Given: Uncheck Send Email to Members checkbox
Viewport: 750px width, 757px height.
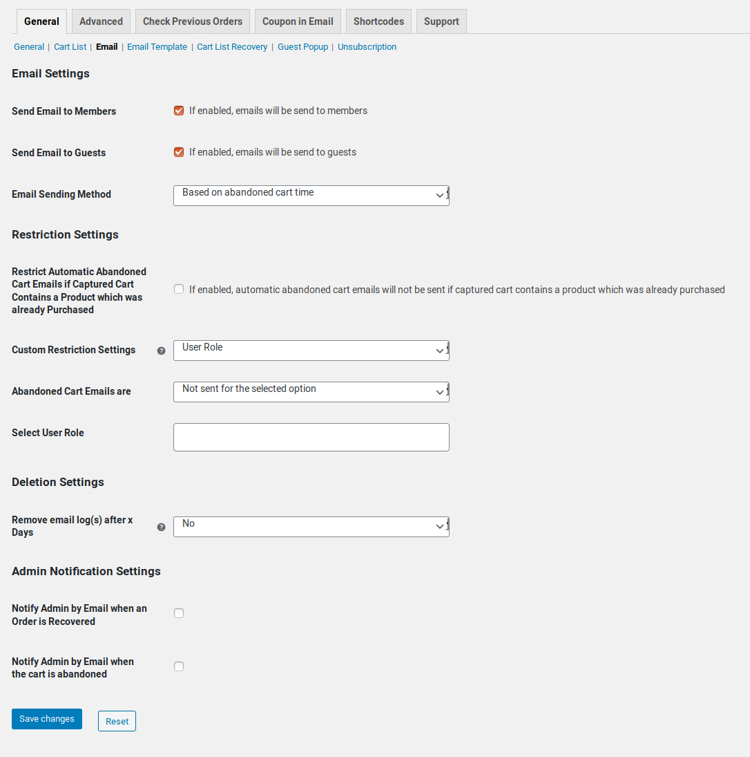Looking at the screenshot, I should coord(179,111).
